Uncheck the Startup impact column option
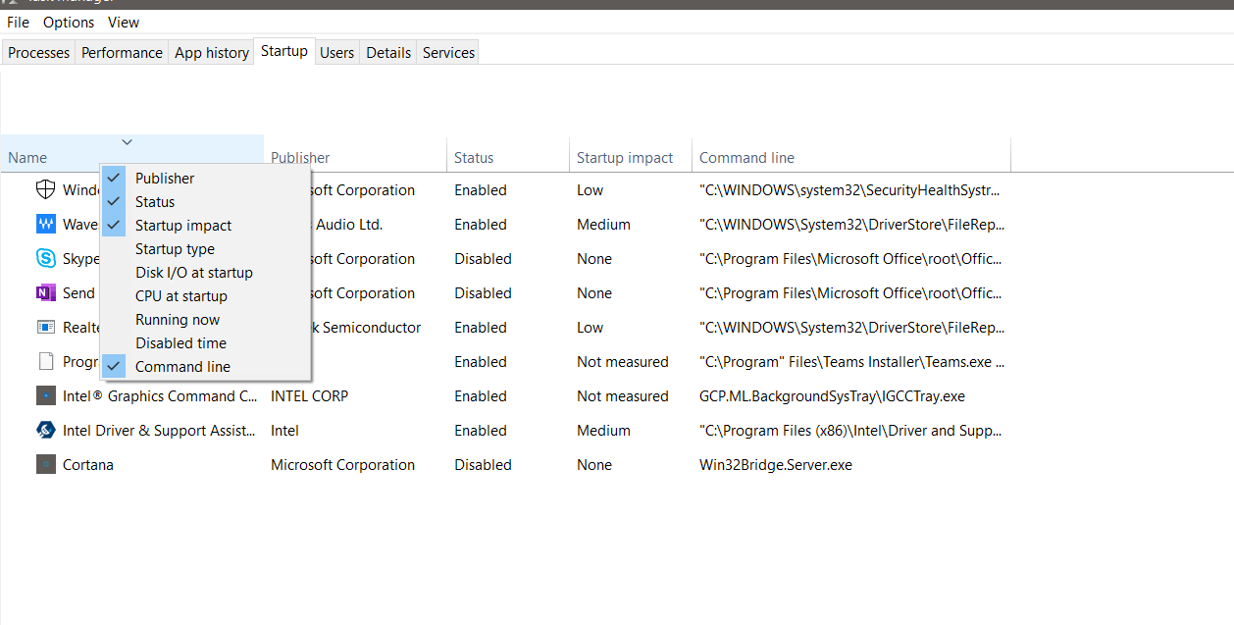This screenshot has height=625, width=1234. 206,225
